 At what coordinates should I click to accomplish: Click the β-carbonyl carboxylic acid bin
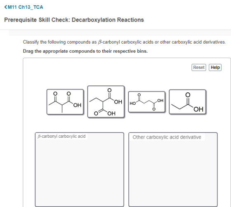tap(79, 169)
